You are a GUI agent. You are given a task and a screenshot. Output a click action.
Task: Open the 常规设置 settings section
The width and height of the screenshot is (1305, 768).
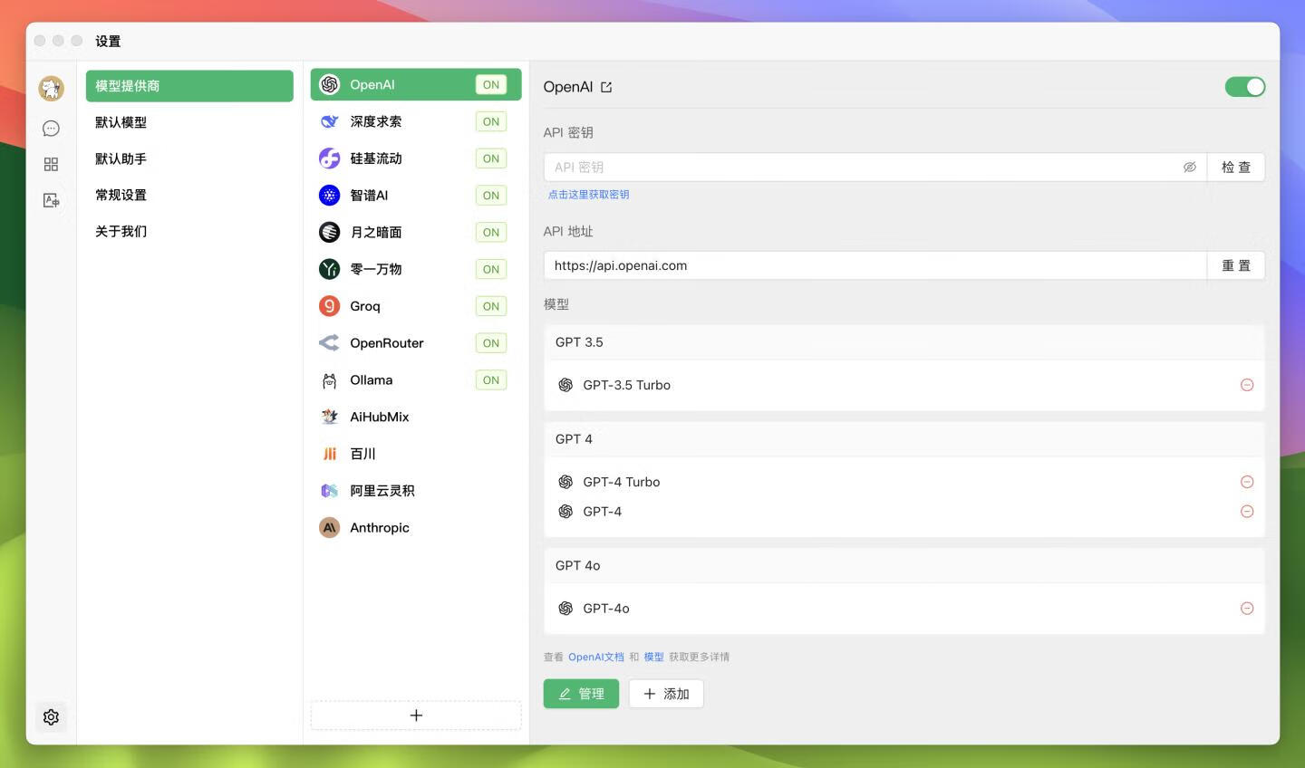(x=189, y=195)
